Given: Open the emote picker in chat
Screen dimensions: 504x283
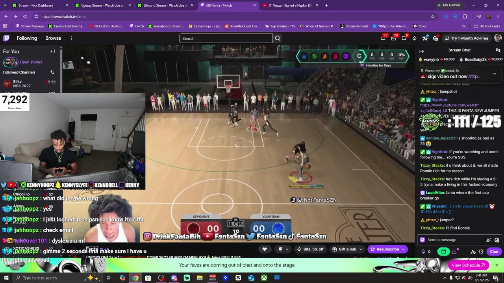Looking at the screenshot, I should coord(497,240).
